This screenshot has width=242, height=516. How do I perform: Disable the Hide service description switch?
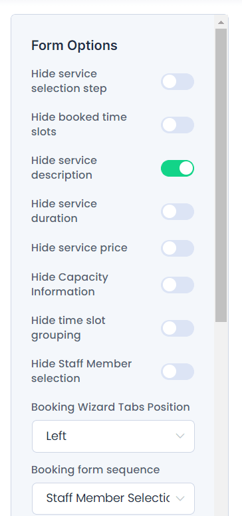tap(178, 168)
